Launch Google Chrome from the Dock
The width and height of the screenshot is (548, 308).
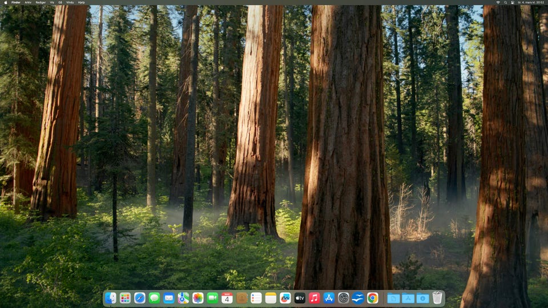373,298
